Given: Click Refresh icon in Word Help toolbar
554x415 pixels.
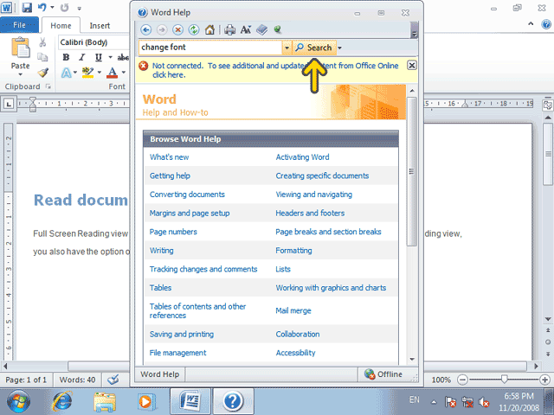Looking at the screenshot, I should click(194, 30).
